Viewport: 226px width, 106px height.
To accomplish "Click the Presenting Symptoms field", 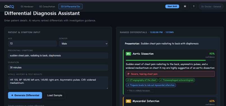I will click(58, 55).
